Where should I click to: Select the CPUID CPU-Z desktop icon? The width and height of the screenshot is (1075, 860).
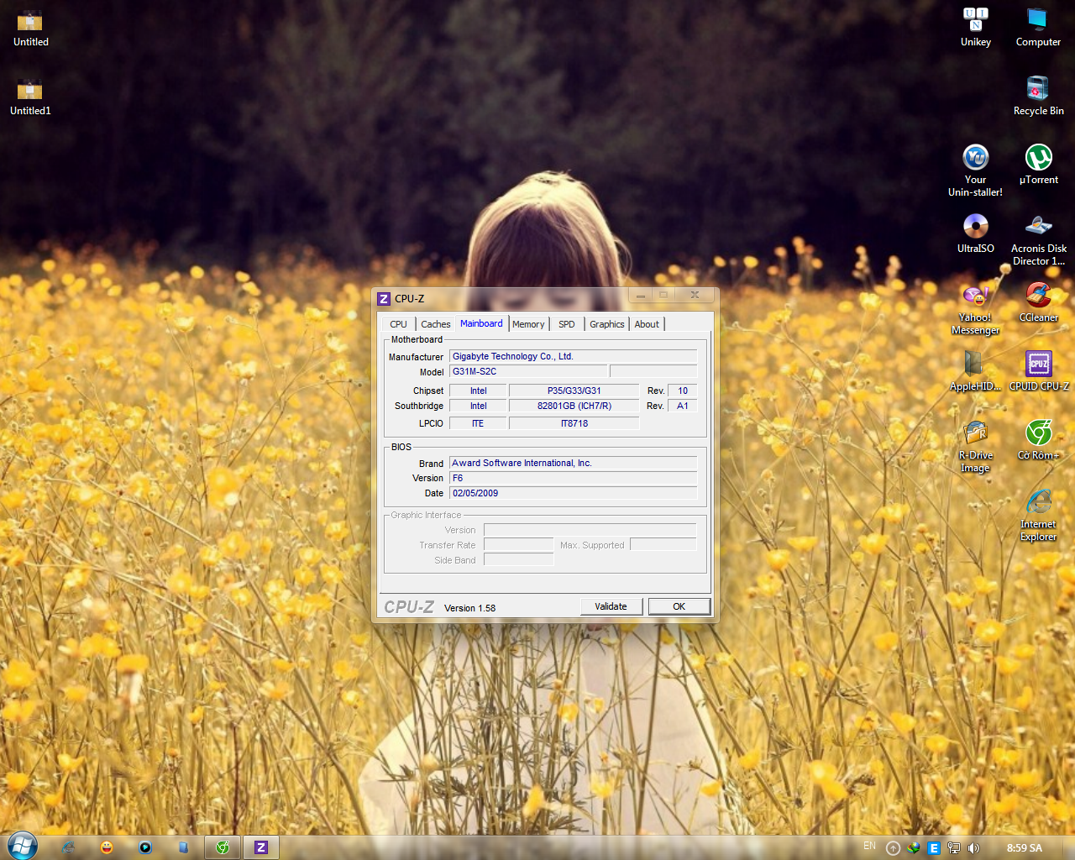[x=1039, y=371]
